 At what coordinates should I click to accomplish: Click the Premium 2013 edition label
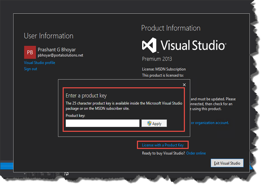[157, 59]
